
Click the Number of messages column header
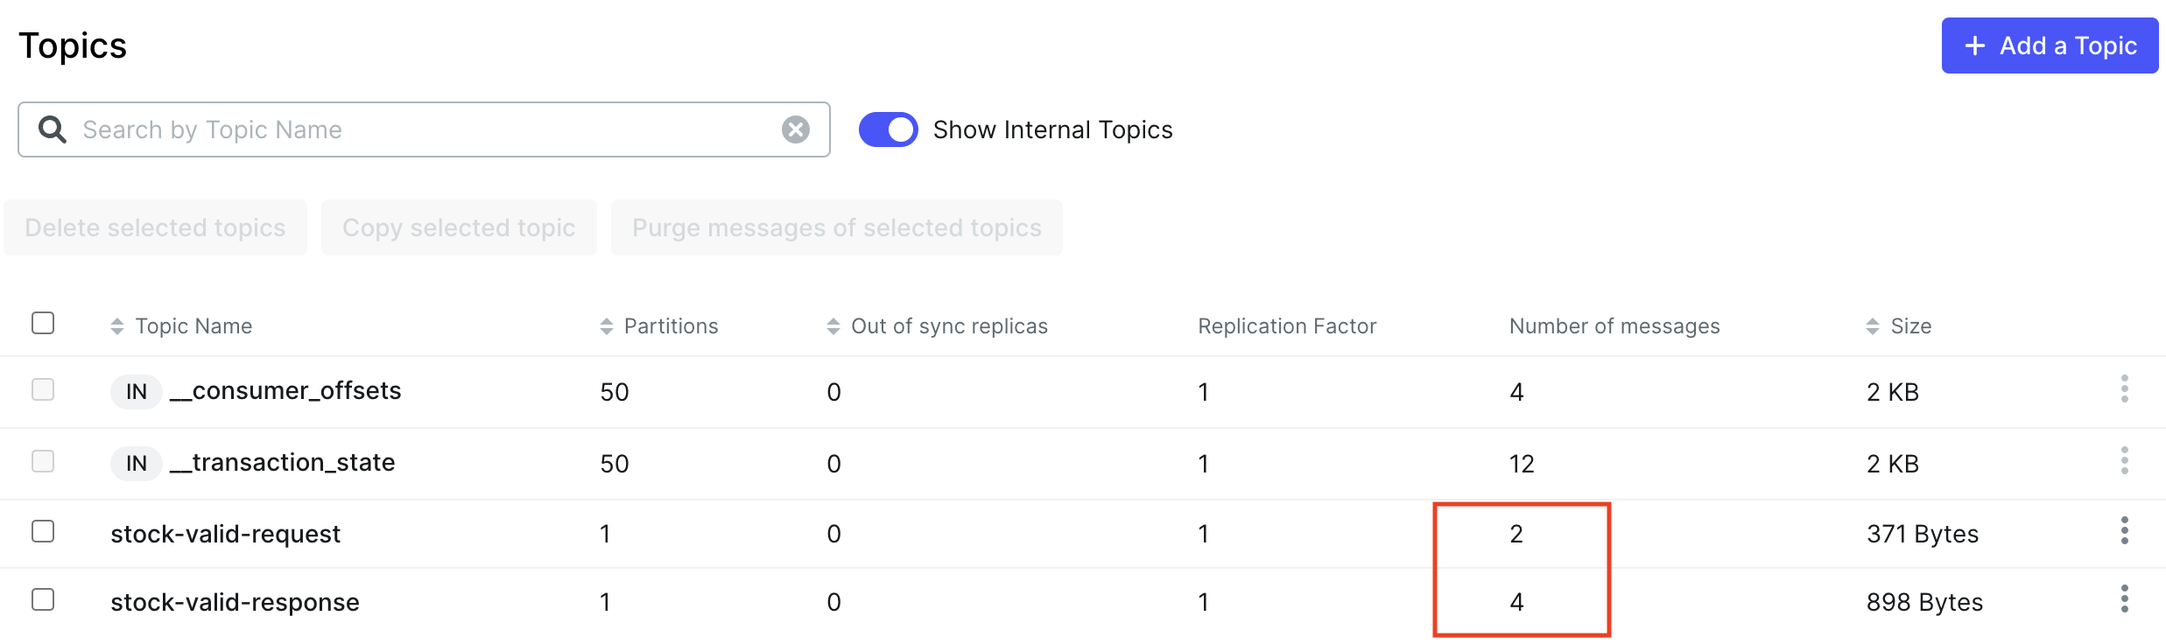(1614, 326)
